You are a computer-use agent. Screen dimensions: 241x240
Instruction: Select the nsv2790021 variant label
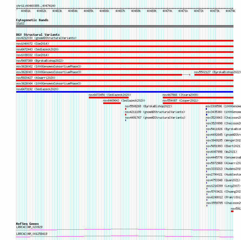point(224,174)
